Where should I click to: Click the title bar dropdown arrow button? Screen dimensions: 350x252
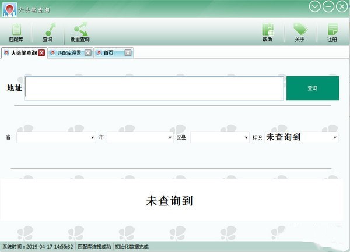point(316,7)
